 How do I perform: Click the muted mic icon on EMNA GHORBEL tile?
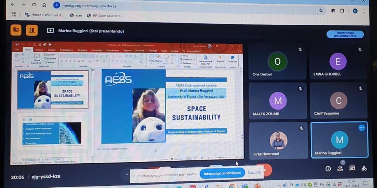(x=360, y=49)
